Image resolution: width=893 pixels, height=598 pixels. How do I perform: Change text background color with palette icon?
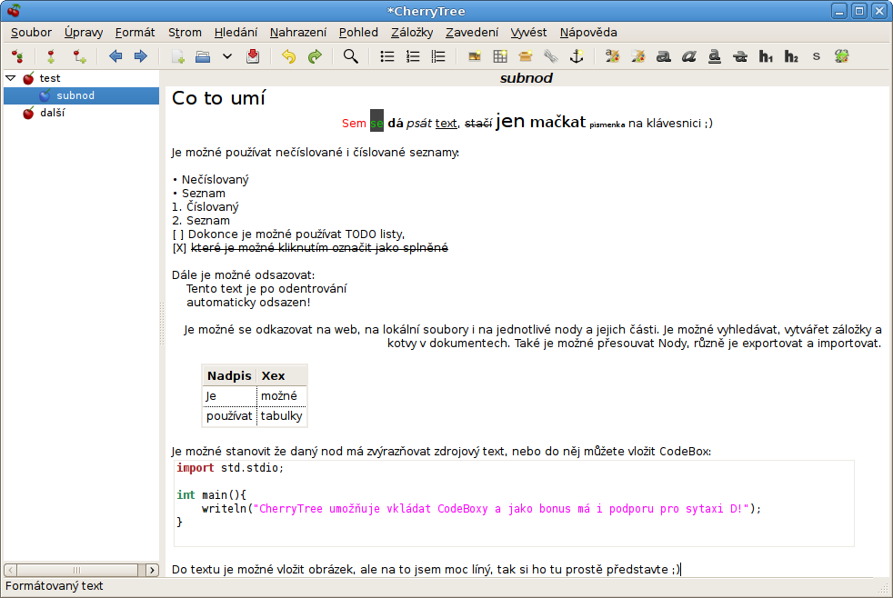point(637,56)
